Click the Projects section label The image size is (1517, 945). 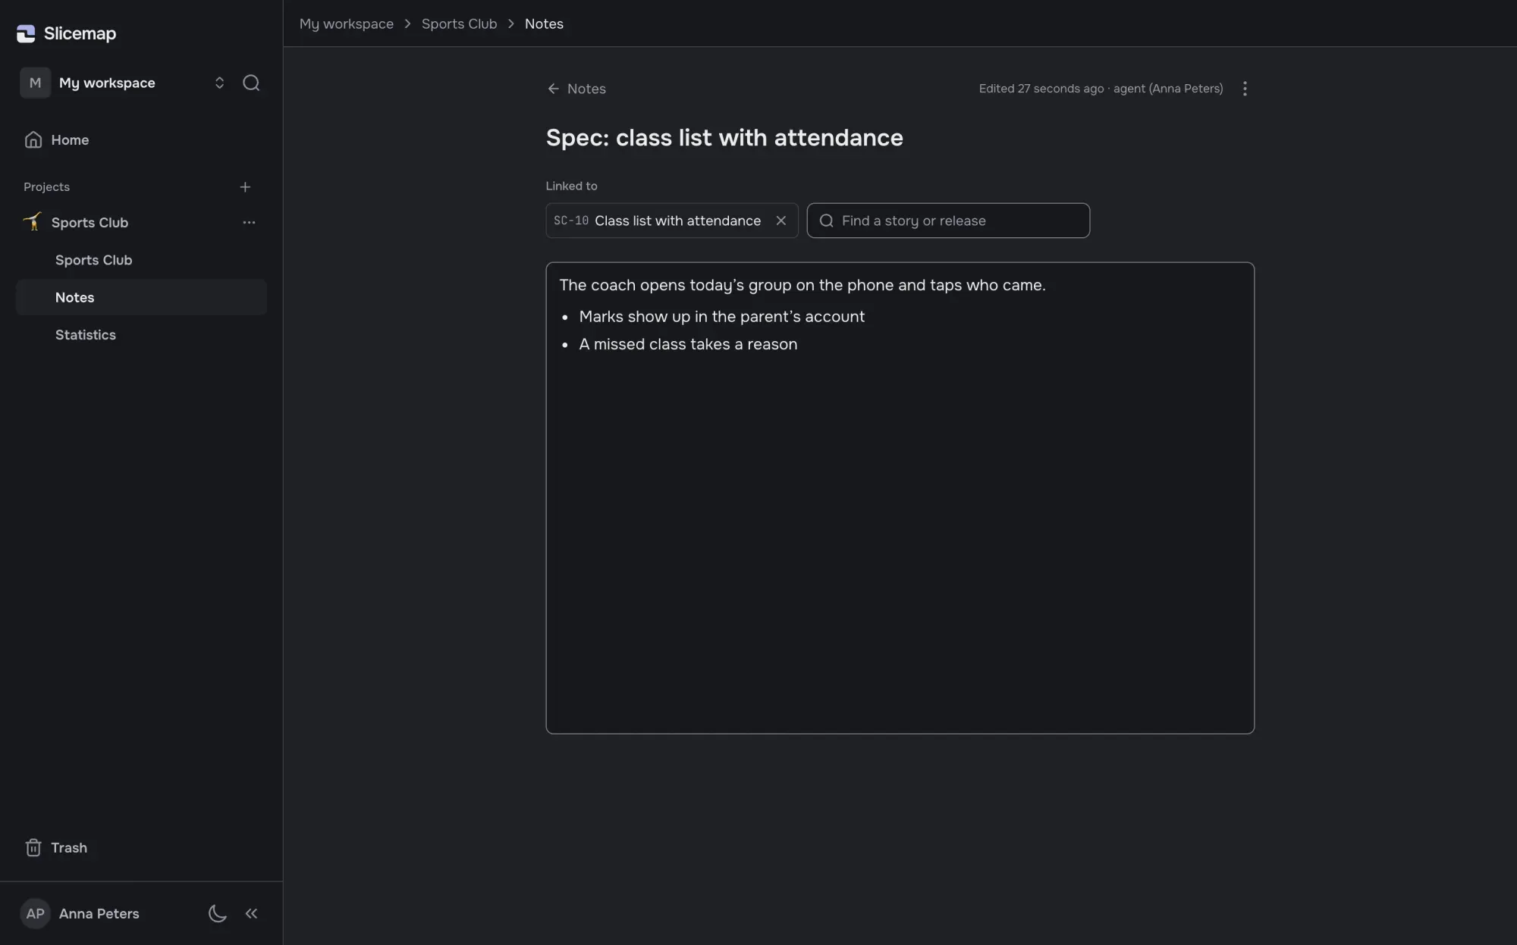pyautogui.click(x=46, y=187)
